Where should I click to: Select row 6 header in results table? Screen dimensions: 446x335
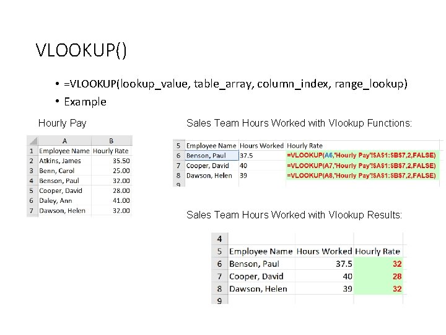coord(219,264)
